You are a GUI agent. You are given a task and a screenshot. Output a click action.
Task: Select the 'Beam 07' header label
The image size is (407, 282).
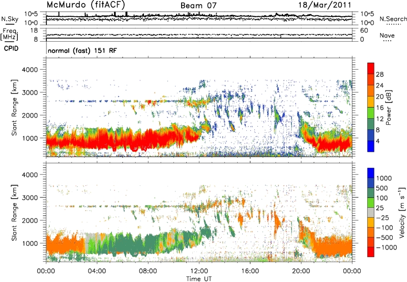click(198, 6)
